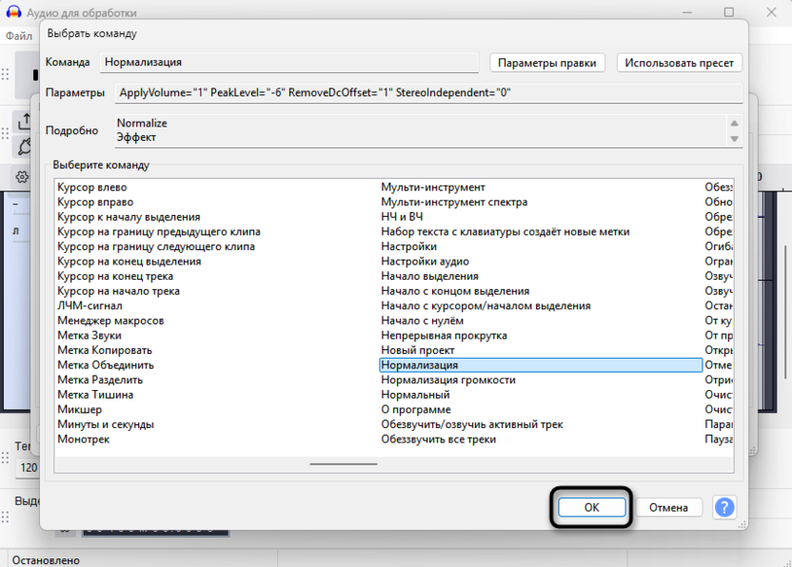Click the gear settings icon behind the dialog
This screenshot has height=567, width=792.
coord(22,177)
